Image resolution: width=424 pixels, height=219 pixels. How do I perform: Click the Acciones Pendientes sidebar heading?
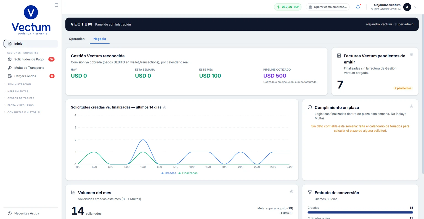point(23,53)
